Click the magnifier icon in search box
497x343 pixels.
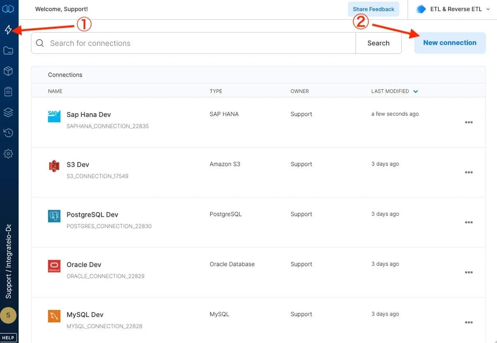40,43
